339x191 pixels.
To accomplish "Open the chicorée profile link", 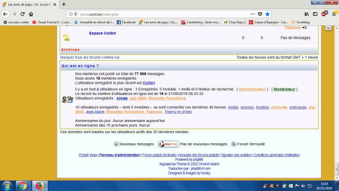I will click(279, 107).
